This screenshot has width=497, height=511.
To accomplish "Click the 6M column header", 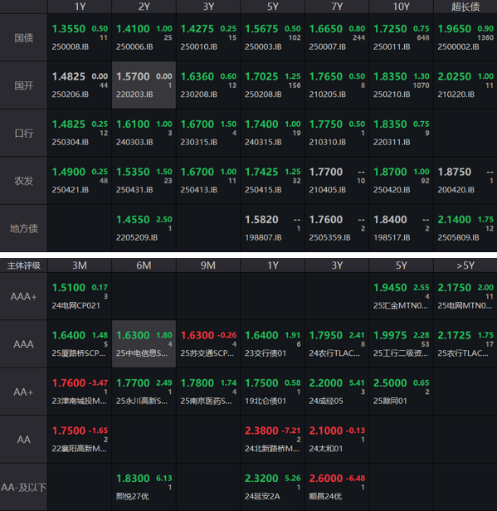I will pyautogui.click(x=144, y=265).
